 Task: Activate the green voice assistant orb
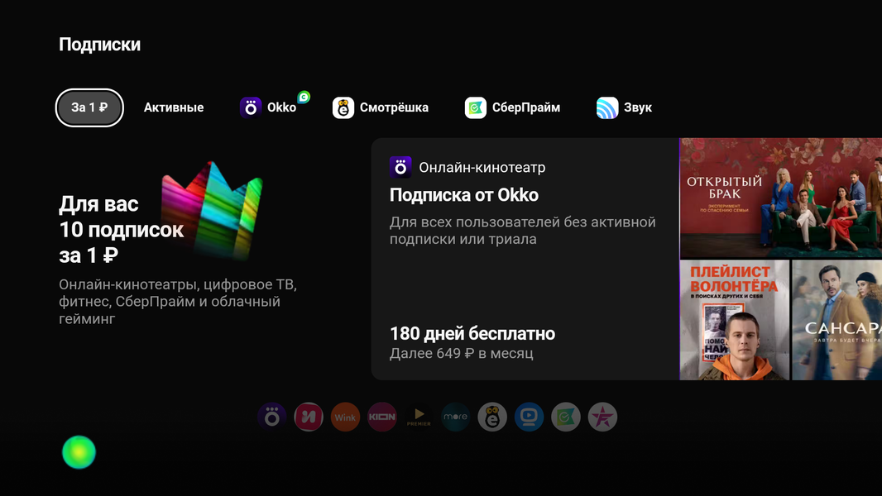pyautogui.click(x=79, y=452)
